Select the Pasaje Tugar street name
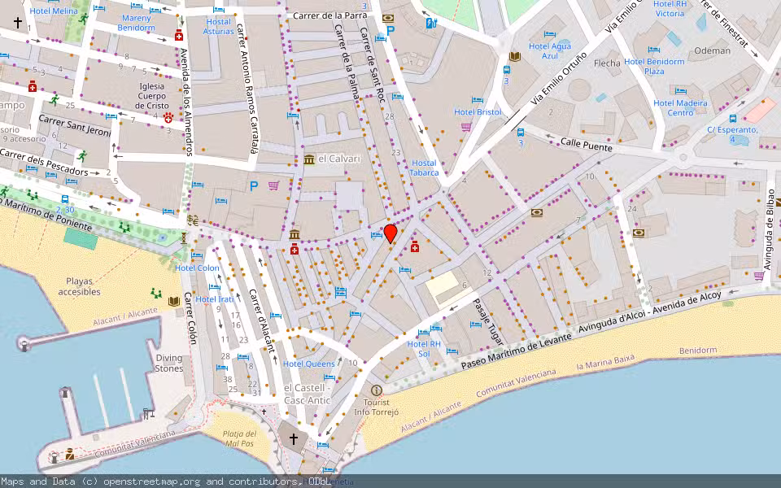 [487, 322]
